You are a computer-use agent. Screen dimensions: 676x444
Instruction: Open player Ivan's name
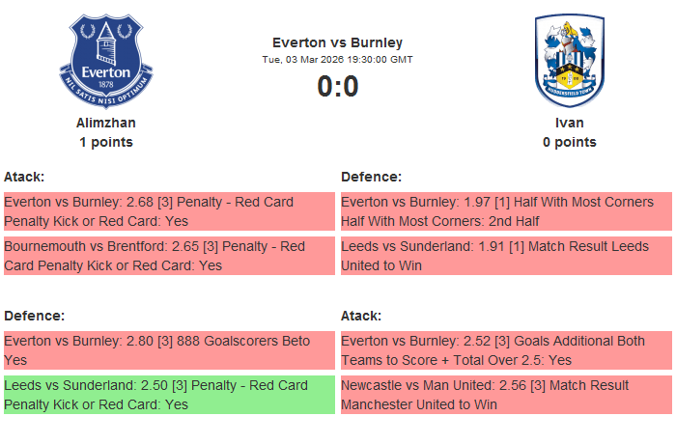569,123
